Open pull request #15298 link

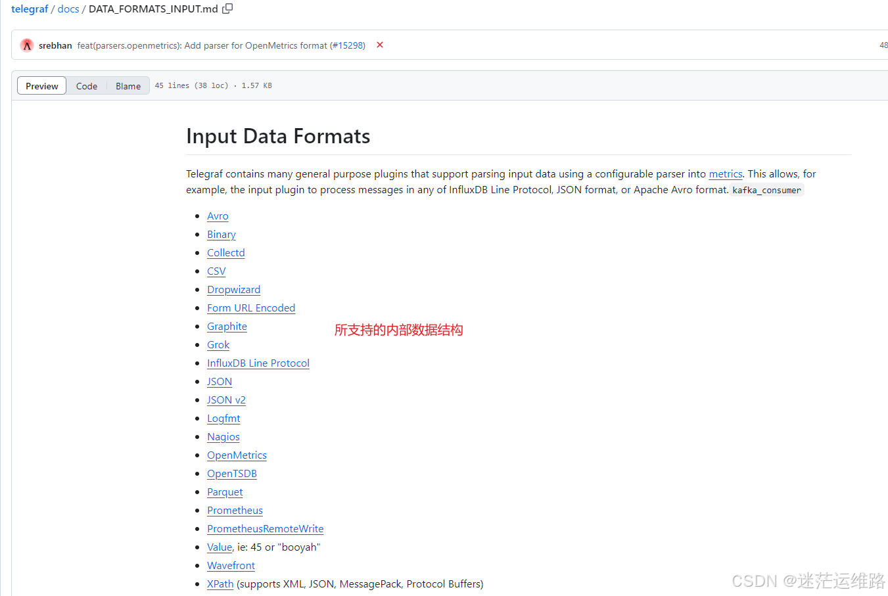pos(348,45)
